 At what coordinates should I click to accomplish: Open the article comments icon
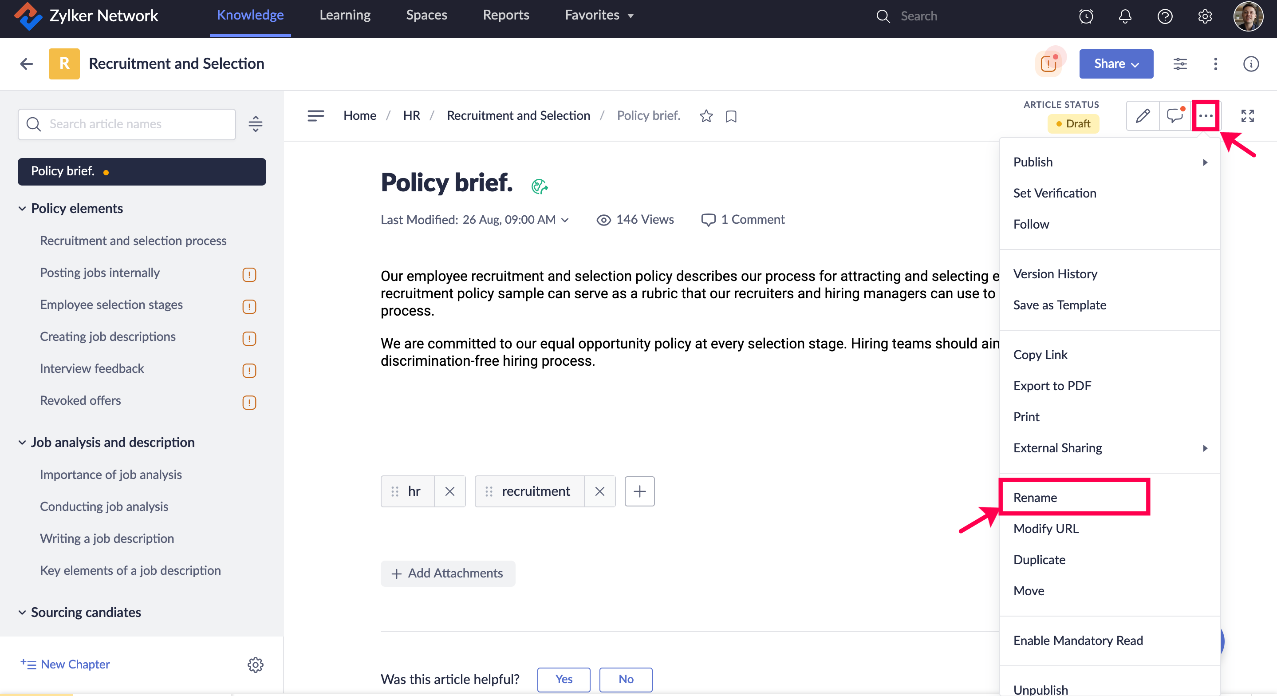click(1175, 115)
